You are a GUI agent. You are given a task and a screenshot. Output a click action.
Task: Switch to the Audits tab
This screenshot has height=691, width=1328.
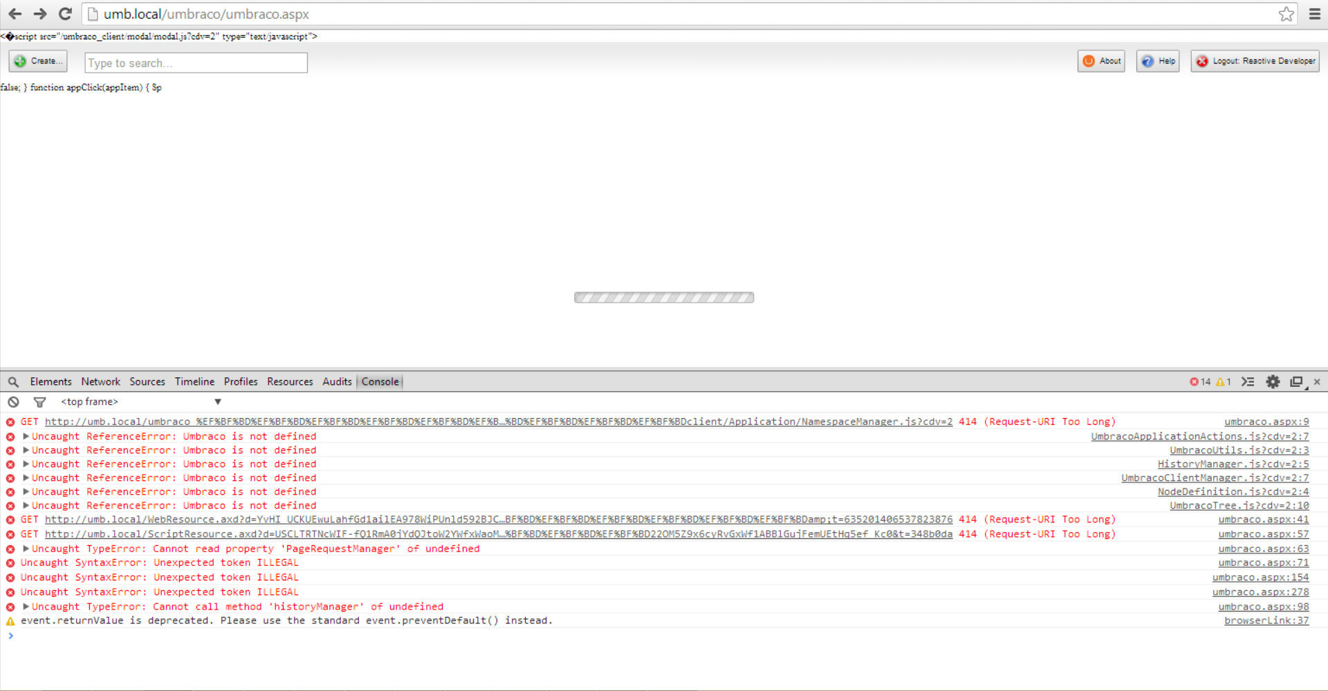coord(337,381)
